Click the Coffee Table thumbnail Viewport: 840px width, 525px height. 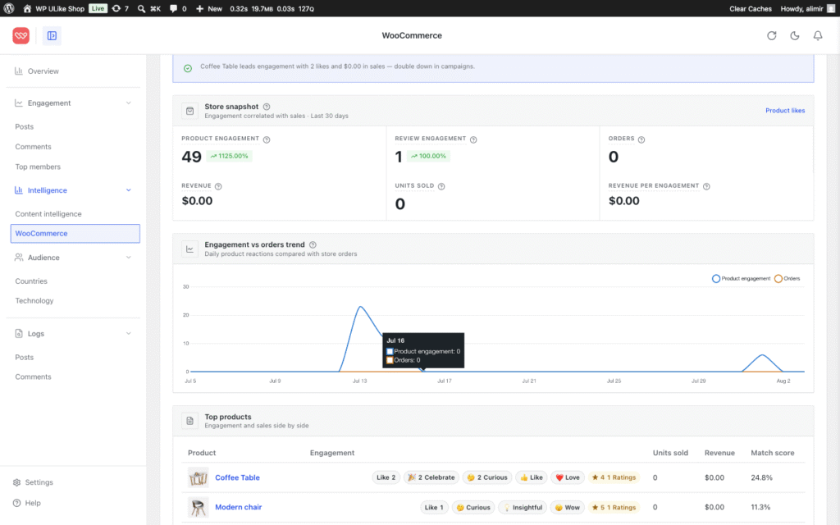coord(198,478)
